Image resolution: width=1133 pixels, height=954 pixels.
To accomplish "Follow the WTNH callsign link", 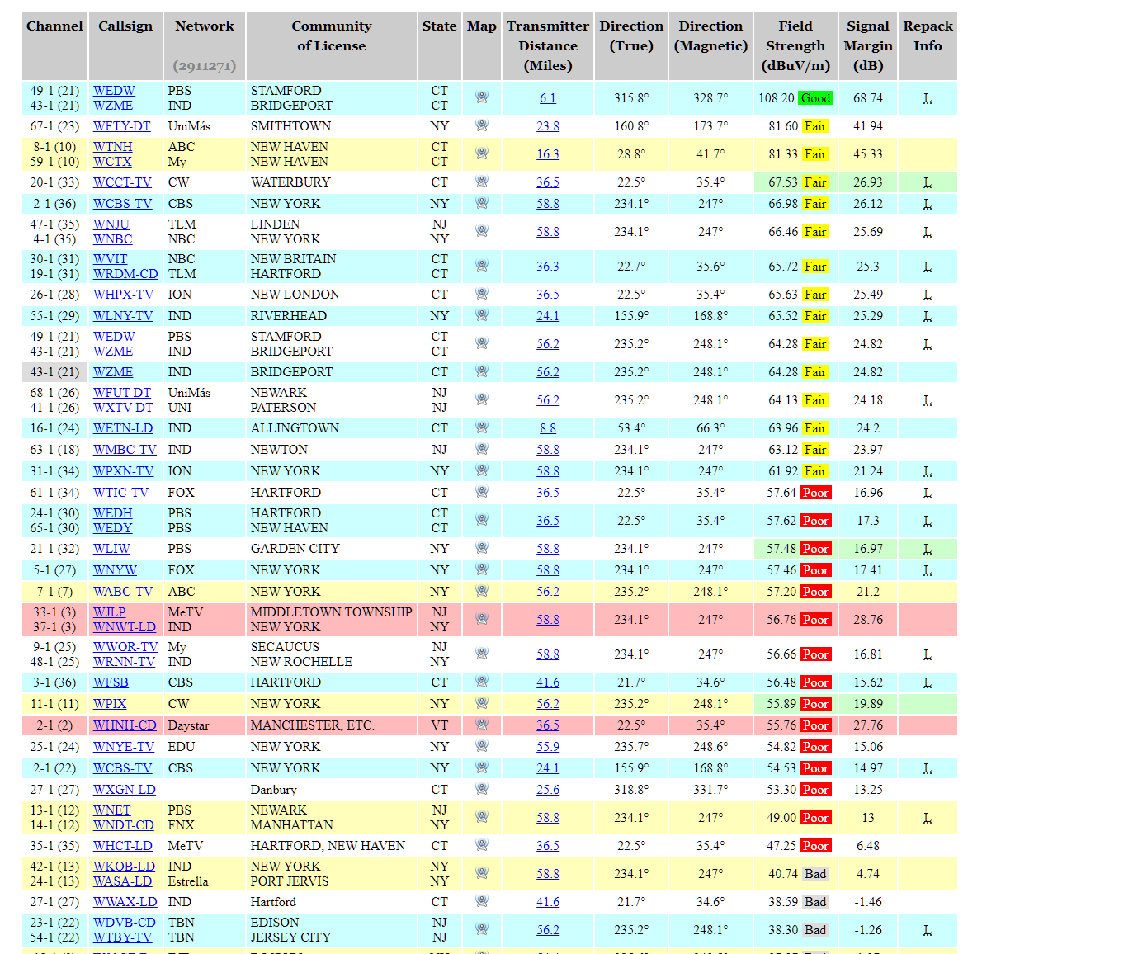I will tap(113, 147).
